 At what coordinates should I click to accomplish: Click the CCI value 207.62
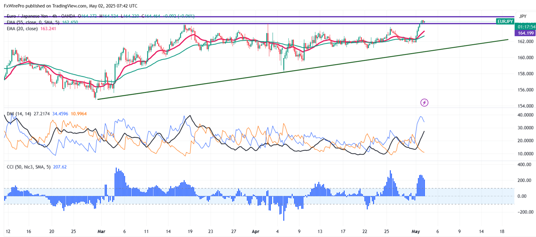coord(60,167)
